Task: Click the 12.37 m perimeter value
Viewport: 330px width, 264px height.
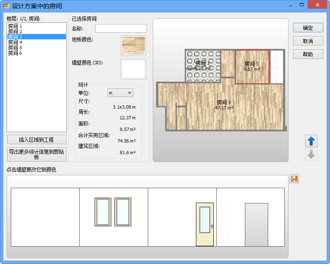Action: tap(127, 118)
